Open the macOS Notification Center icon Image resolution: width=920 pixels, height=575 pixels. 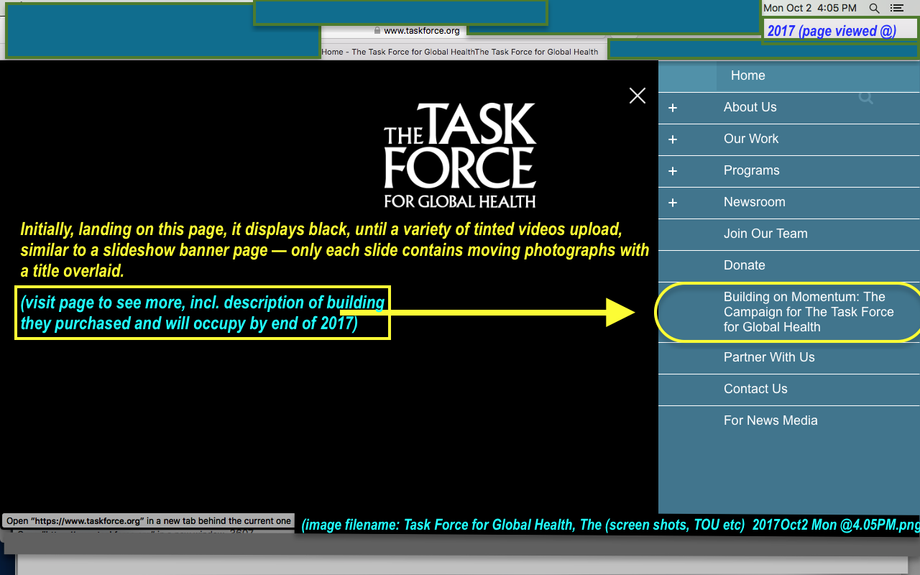click(896, 8)
